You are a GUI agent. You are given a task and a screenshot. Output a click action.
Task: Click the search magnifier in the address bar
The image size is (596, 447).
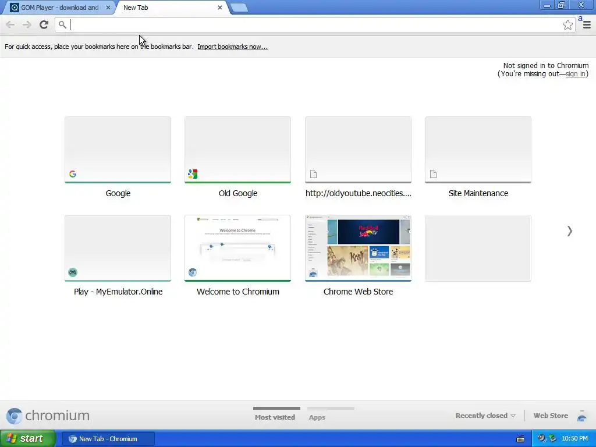tap(62, 24)
